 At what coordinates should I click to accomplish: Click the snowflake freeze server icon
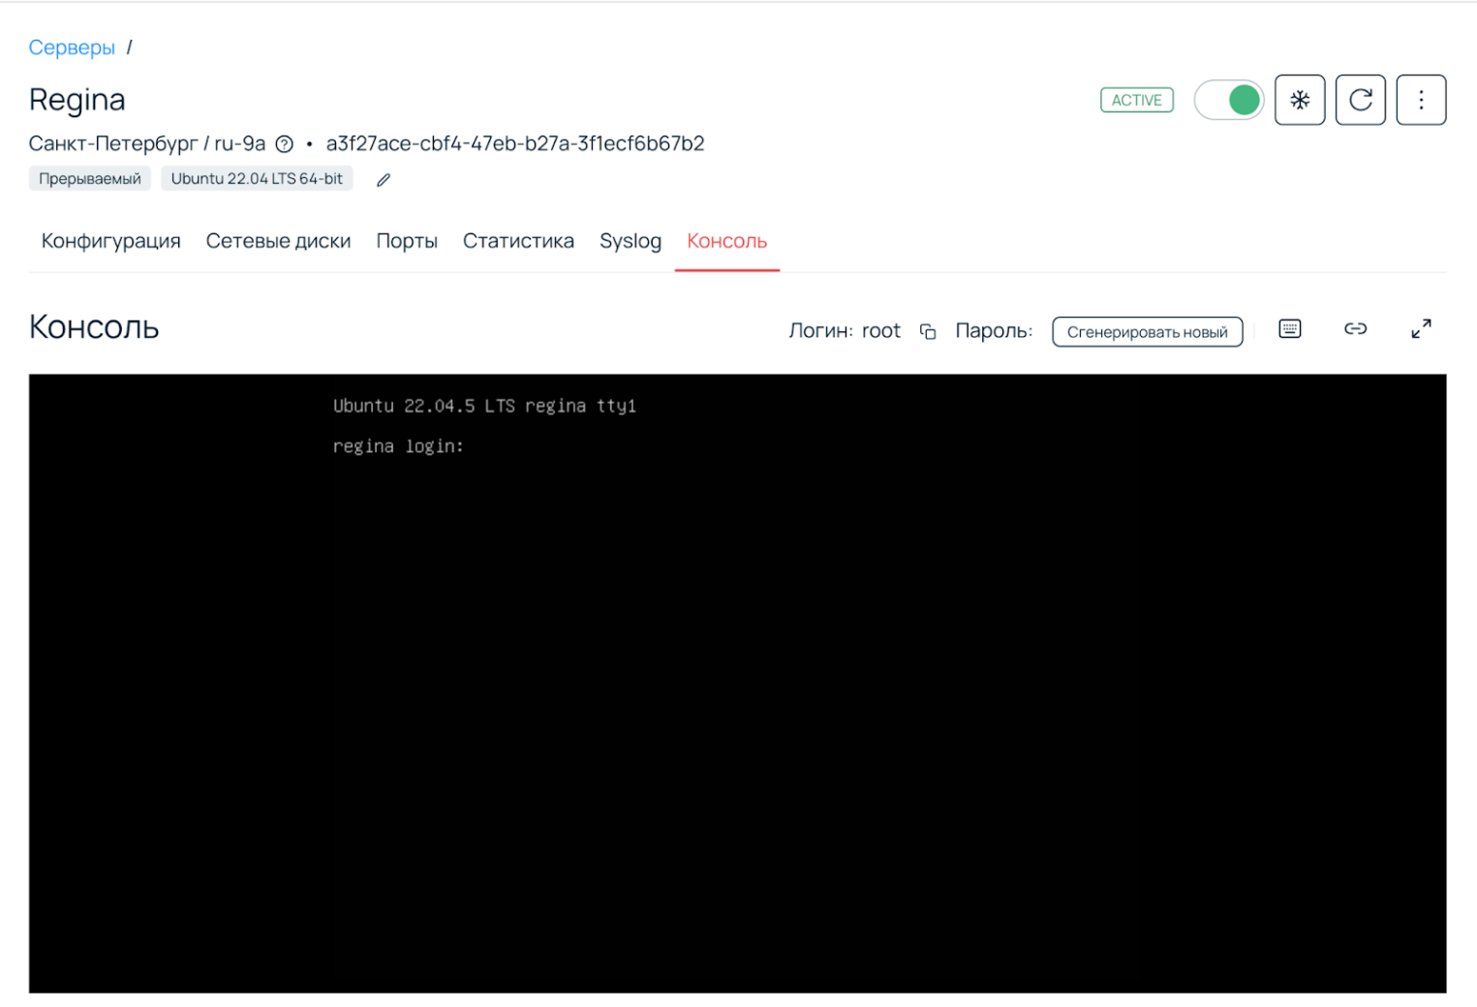pos(1299,100)
